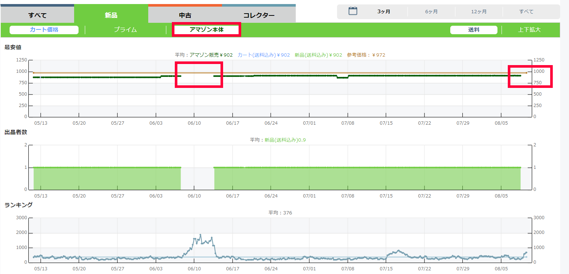Click the blue カート(送料込み) ¥902 legend
569x274 pixels.
pos(264,55)
